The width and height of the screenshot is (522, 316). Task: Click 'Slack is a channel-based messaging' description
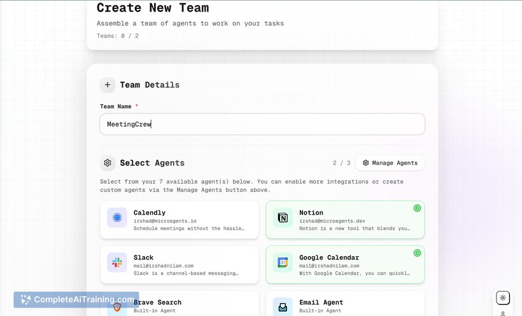[x=186, y=273]
